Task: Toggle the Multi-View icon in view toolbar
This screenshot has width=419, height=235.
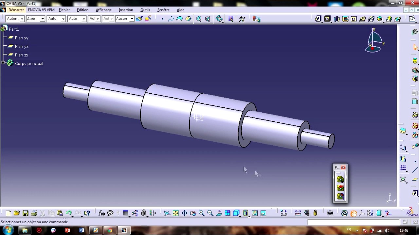Action: click(x=228, y=213)
